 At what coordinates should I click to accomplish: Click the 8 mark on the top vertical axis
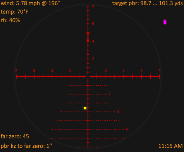click(93, 6)
